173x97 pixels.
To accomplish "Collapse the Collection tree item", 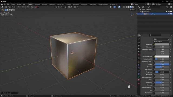I will click(x=140, y=12).
